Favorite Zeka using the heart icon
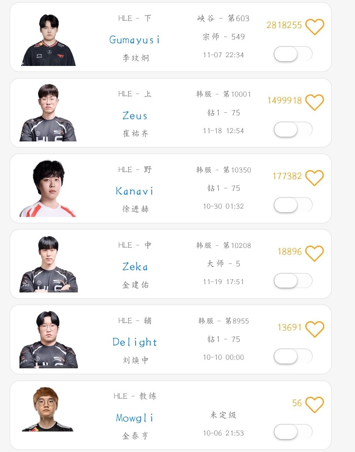 pos(314,253)
